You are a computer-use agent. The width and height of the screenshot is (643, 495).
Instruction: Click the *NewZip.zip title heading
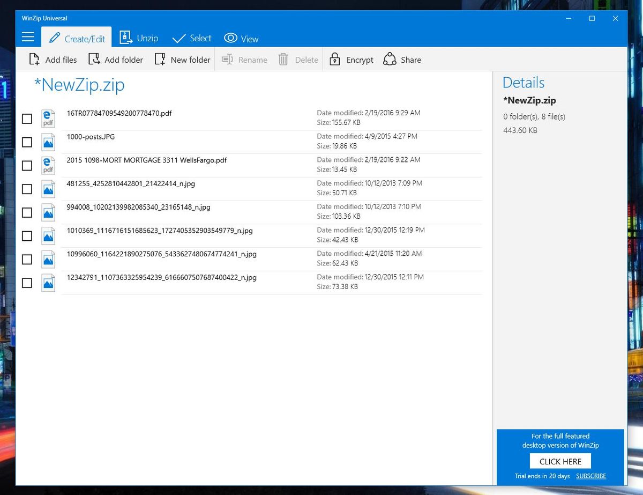pyautogui.click(x=79, y=85)
